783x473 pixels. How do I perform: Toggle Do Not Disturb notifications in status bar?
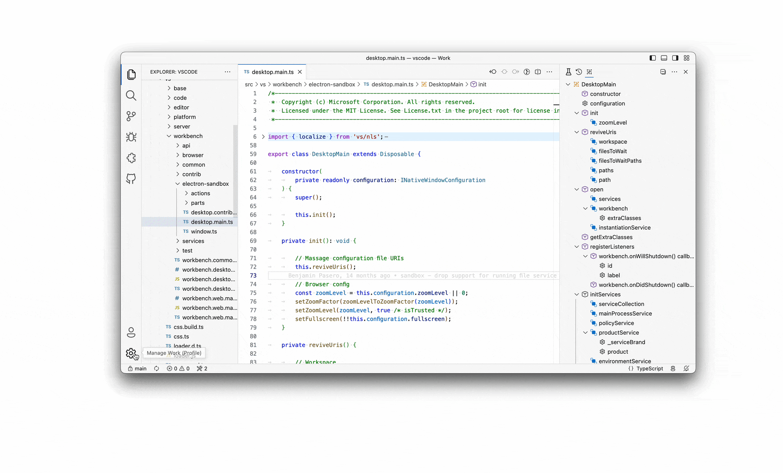point(686,368)
